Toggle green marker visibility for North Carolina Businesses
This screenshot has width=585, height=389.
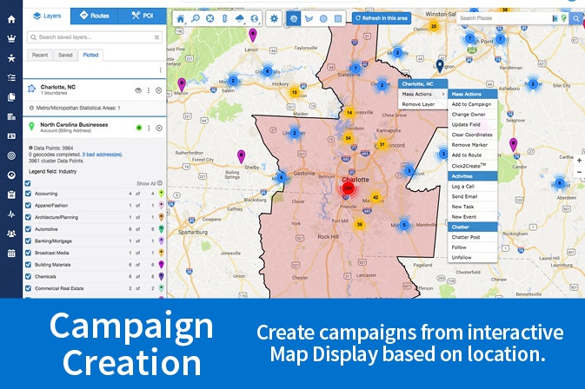coord(139,128)
